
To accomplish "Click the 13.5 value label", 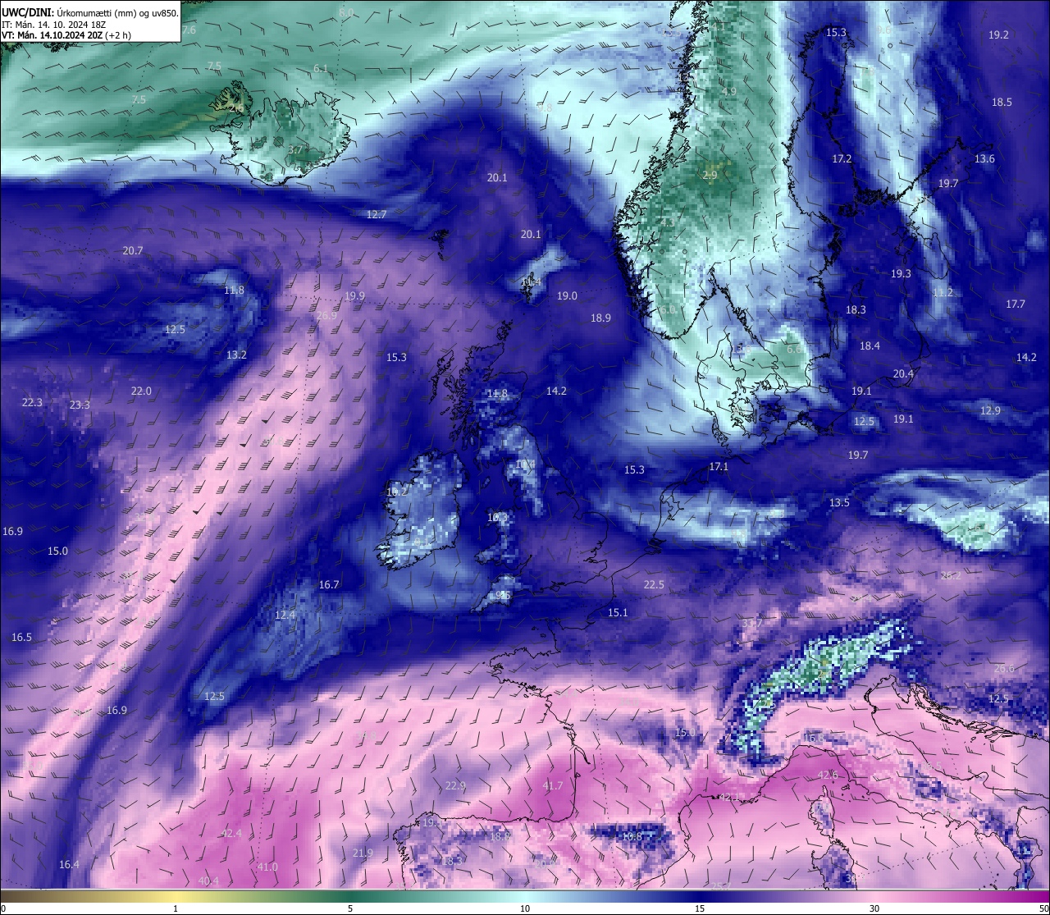I will 839,502.
